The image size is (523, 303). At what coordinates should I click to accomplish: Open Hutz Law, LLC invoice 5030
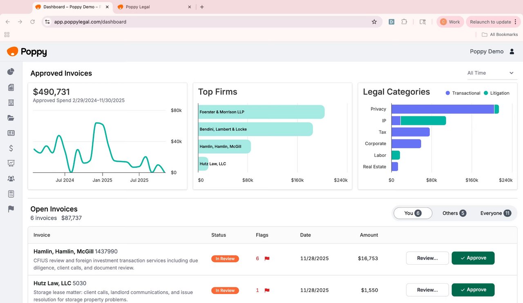(x=60, y=283)
